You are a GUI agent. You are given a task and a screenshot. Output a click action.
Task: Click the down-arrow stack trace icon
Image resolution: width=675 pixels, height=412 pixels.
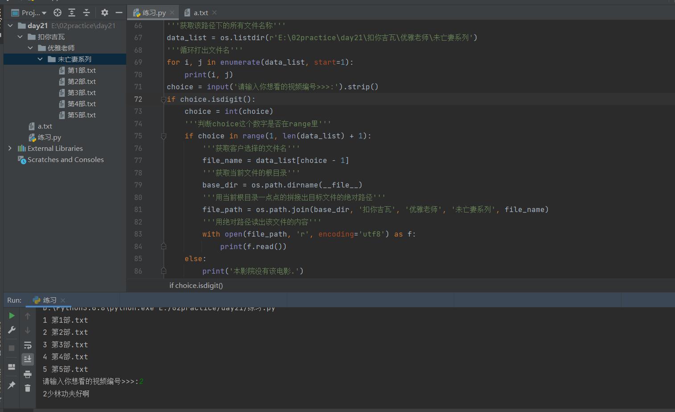pos(28,330)
